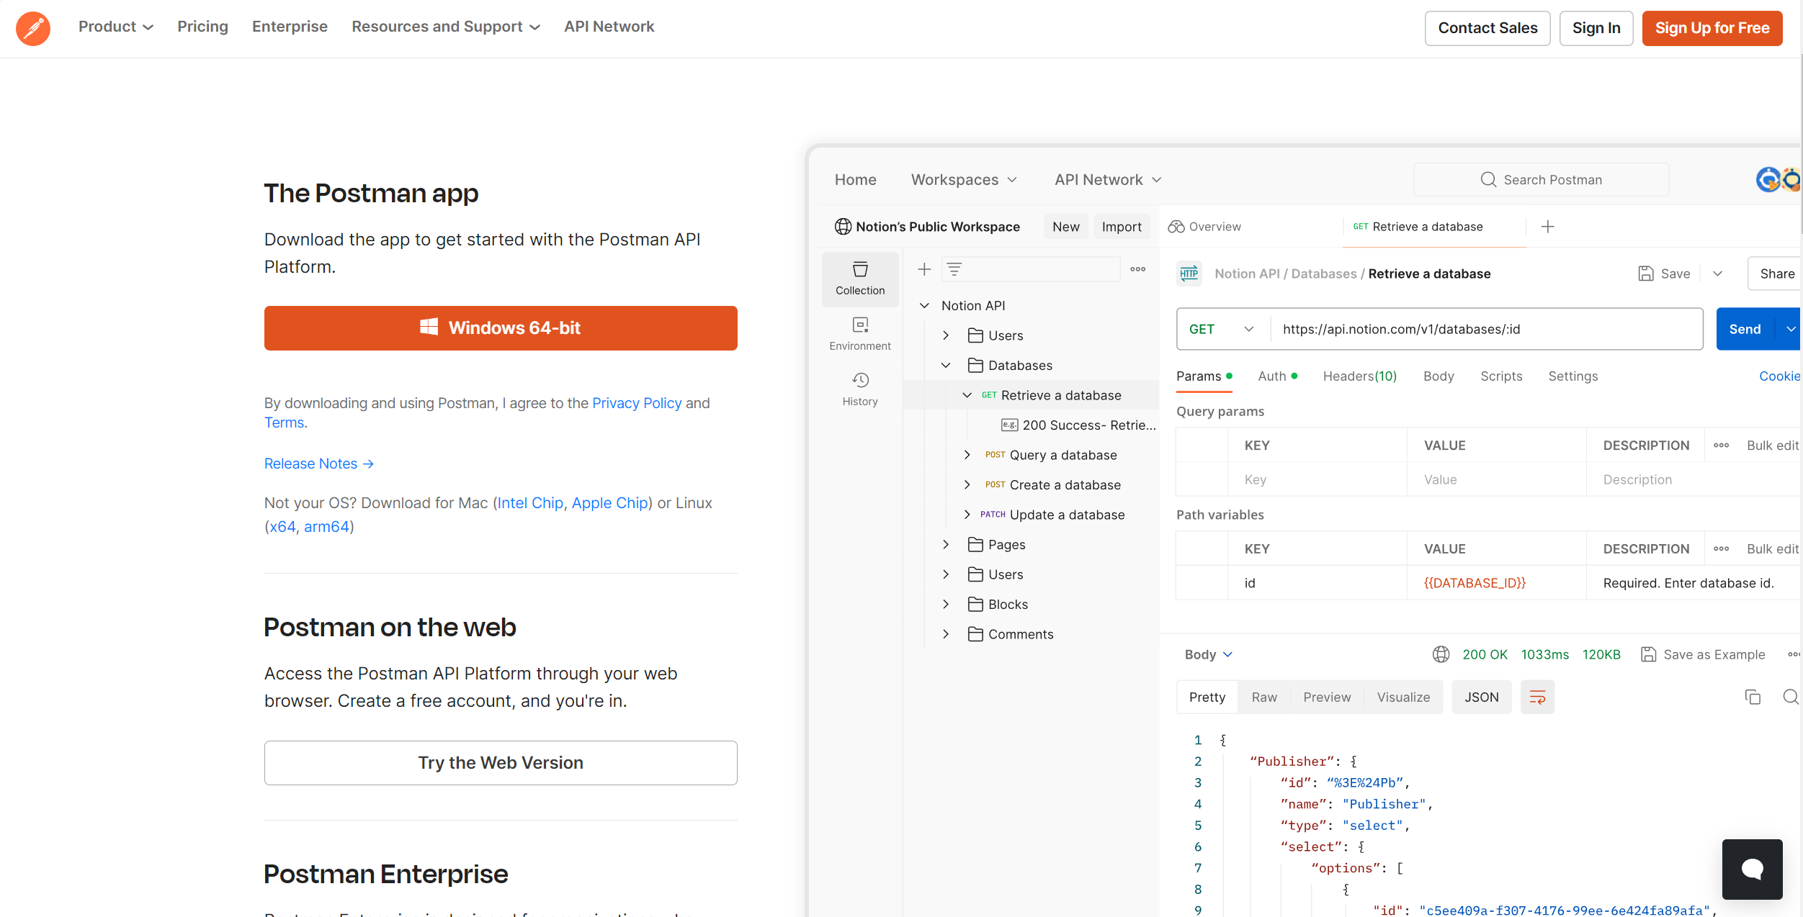Open the Product menu dropdown
This screenshot has width=1803, height=917.
point(115,27)
